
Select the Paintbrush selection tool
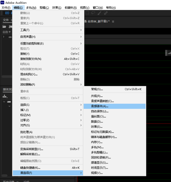(99, 13)
